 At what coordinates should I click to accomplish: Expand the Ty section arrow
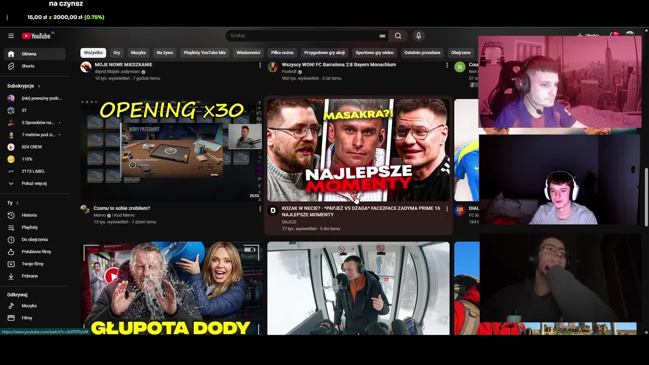coord(17,203)
